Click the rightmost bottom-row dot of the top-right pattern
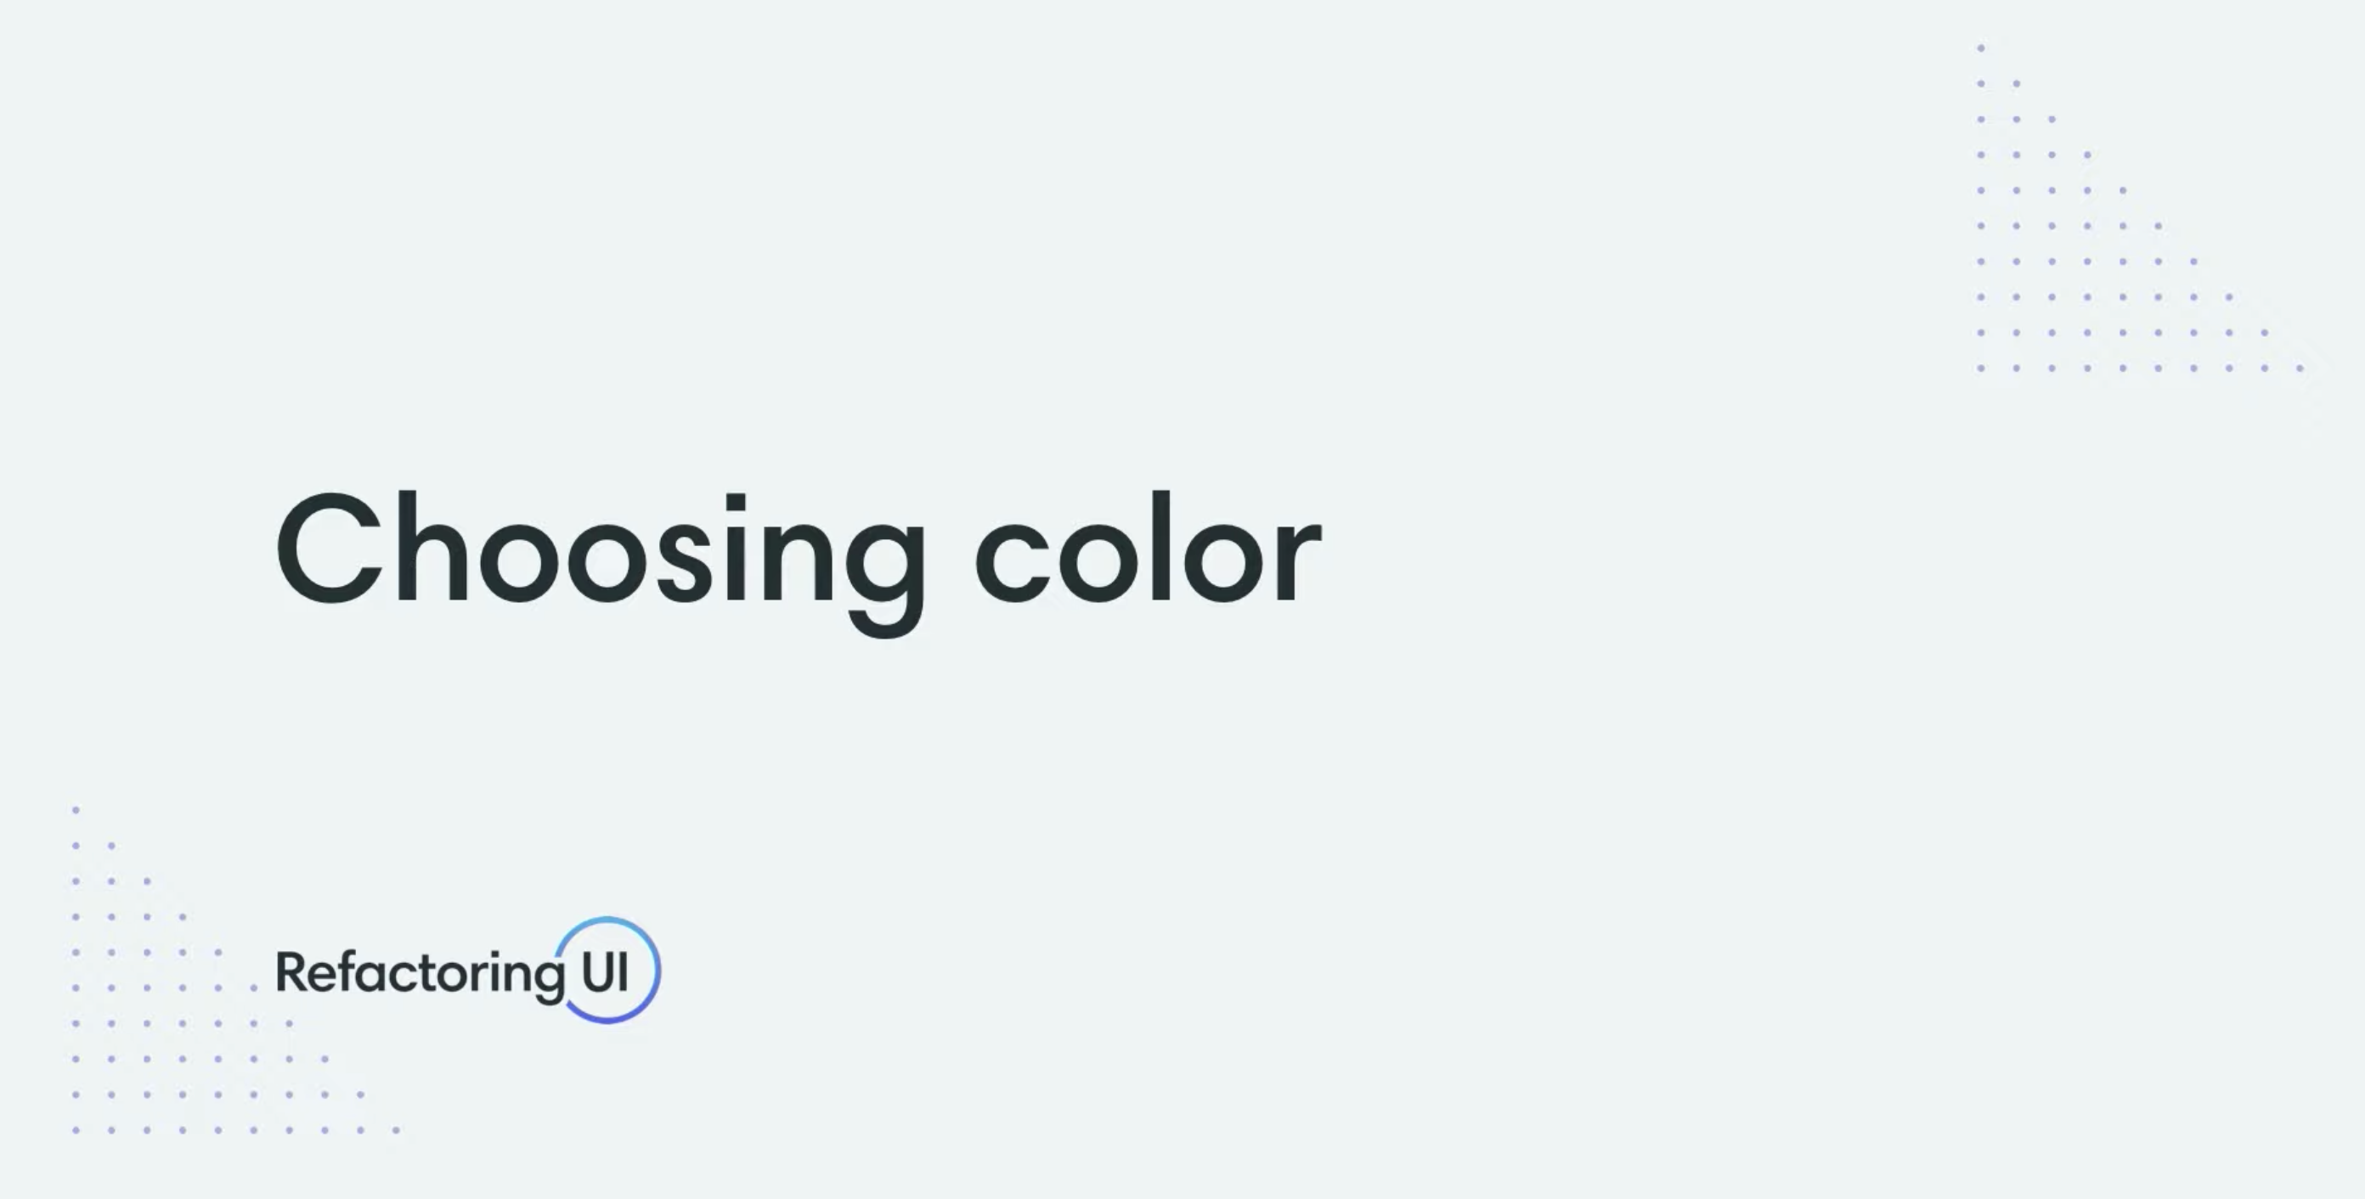The height and width of the screenshot is (1199, 2365). pos(2300,368)
